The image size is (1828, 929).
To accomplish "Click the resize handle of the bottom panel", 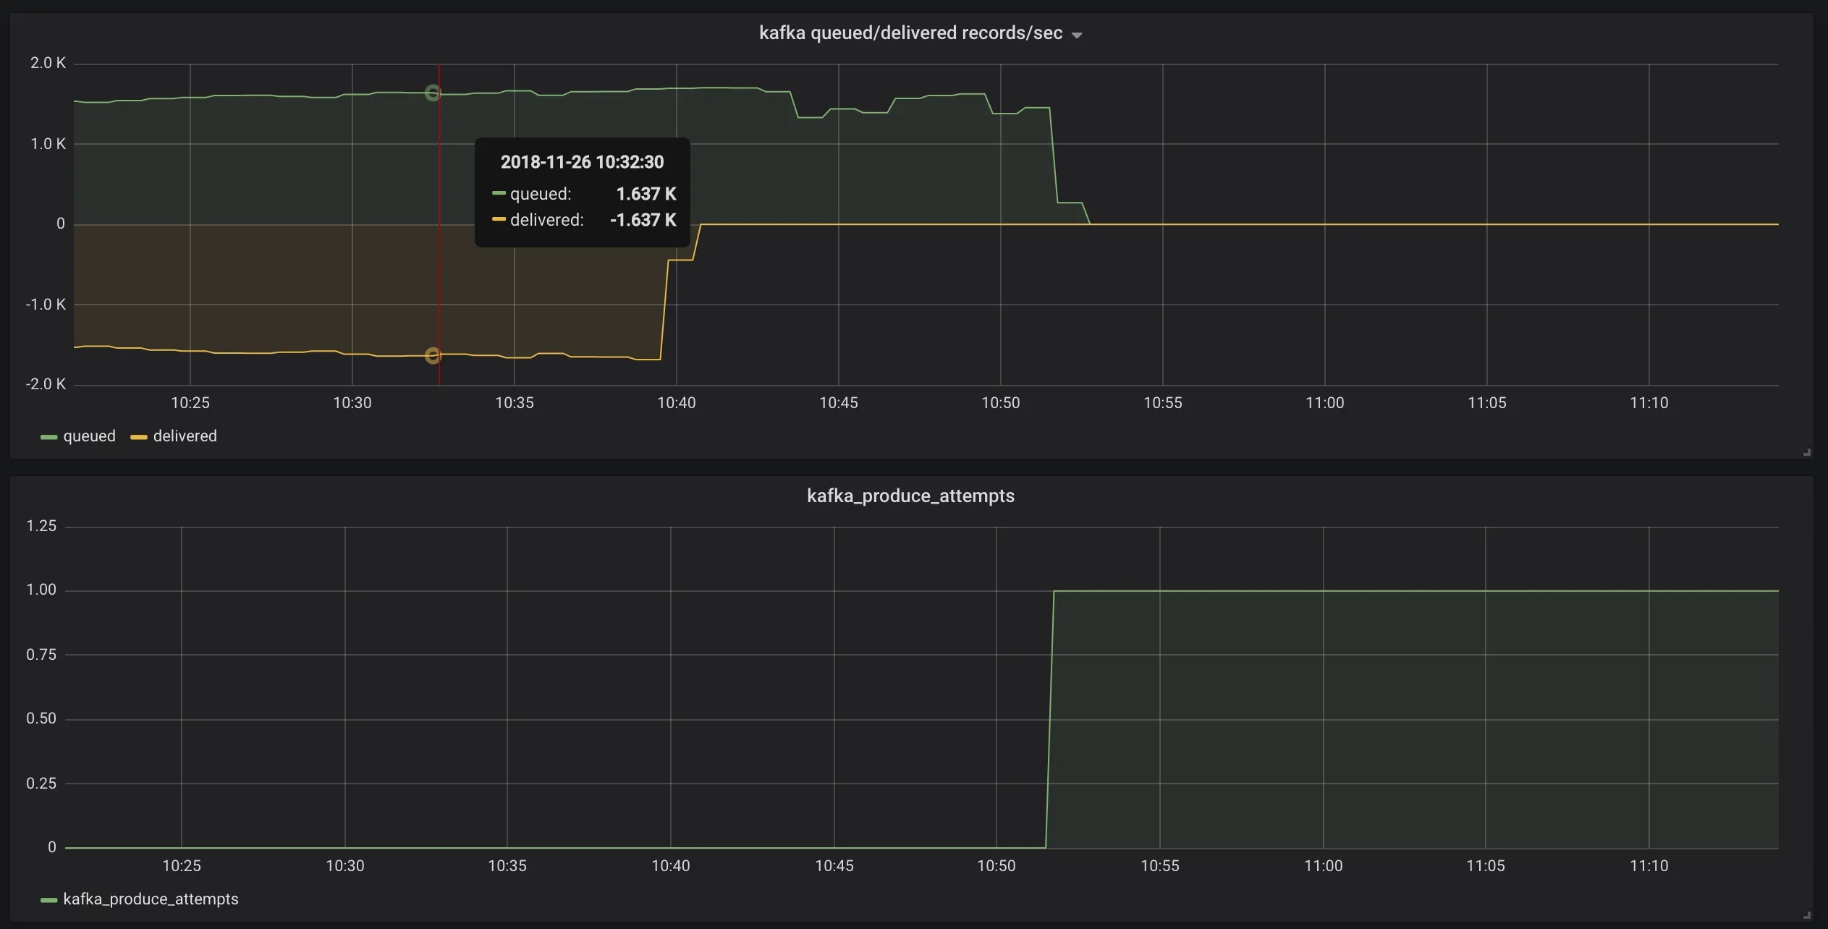I will (x=1806, y=915).
